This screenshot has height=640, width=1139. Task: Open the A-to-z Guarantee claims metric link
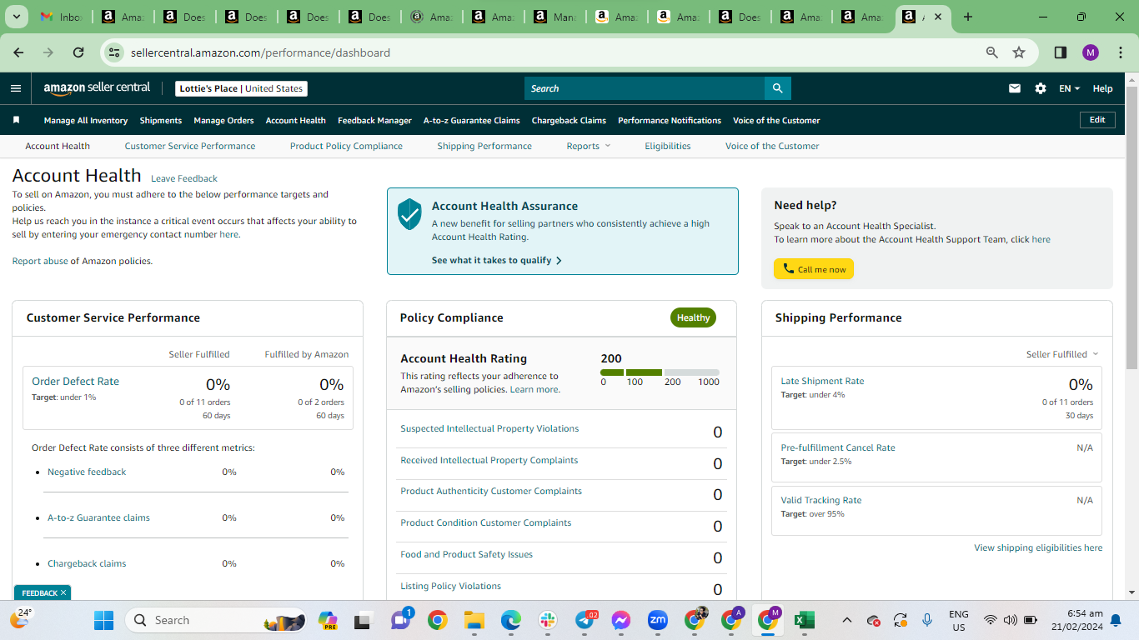click(98, 517)
